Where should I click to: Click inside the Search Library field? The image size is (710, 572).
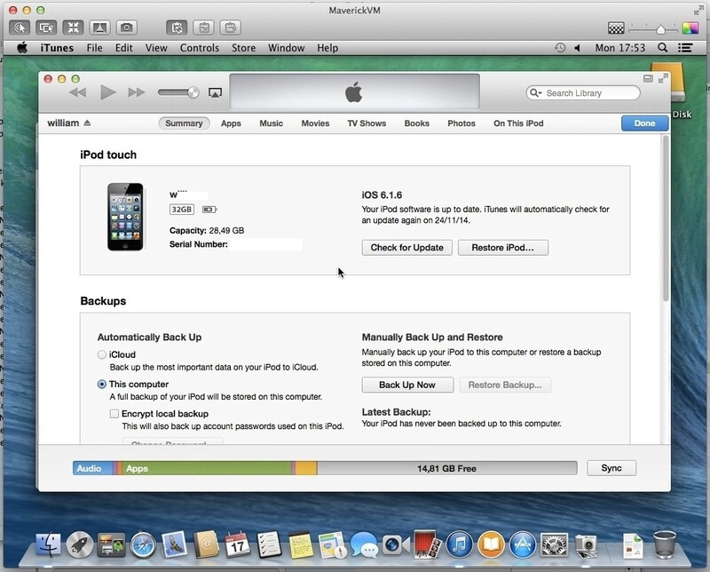coord(581,92)
